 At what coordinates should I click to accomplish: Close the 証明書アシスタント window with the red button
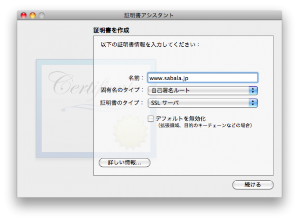tap(23, 15)
